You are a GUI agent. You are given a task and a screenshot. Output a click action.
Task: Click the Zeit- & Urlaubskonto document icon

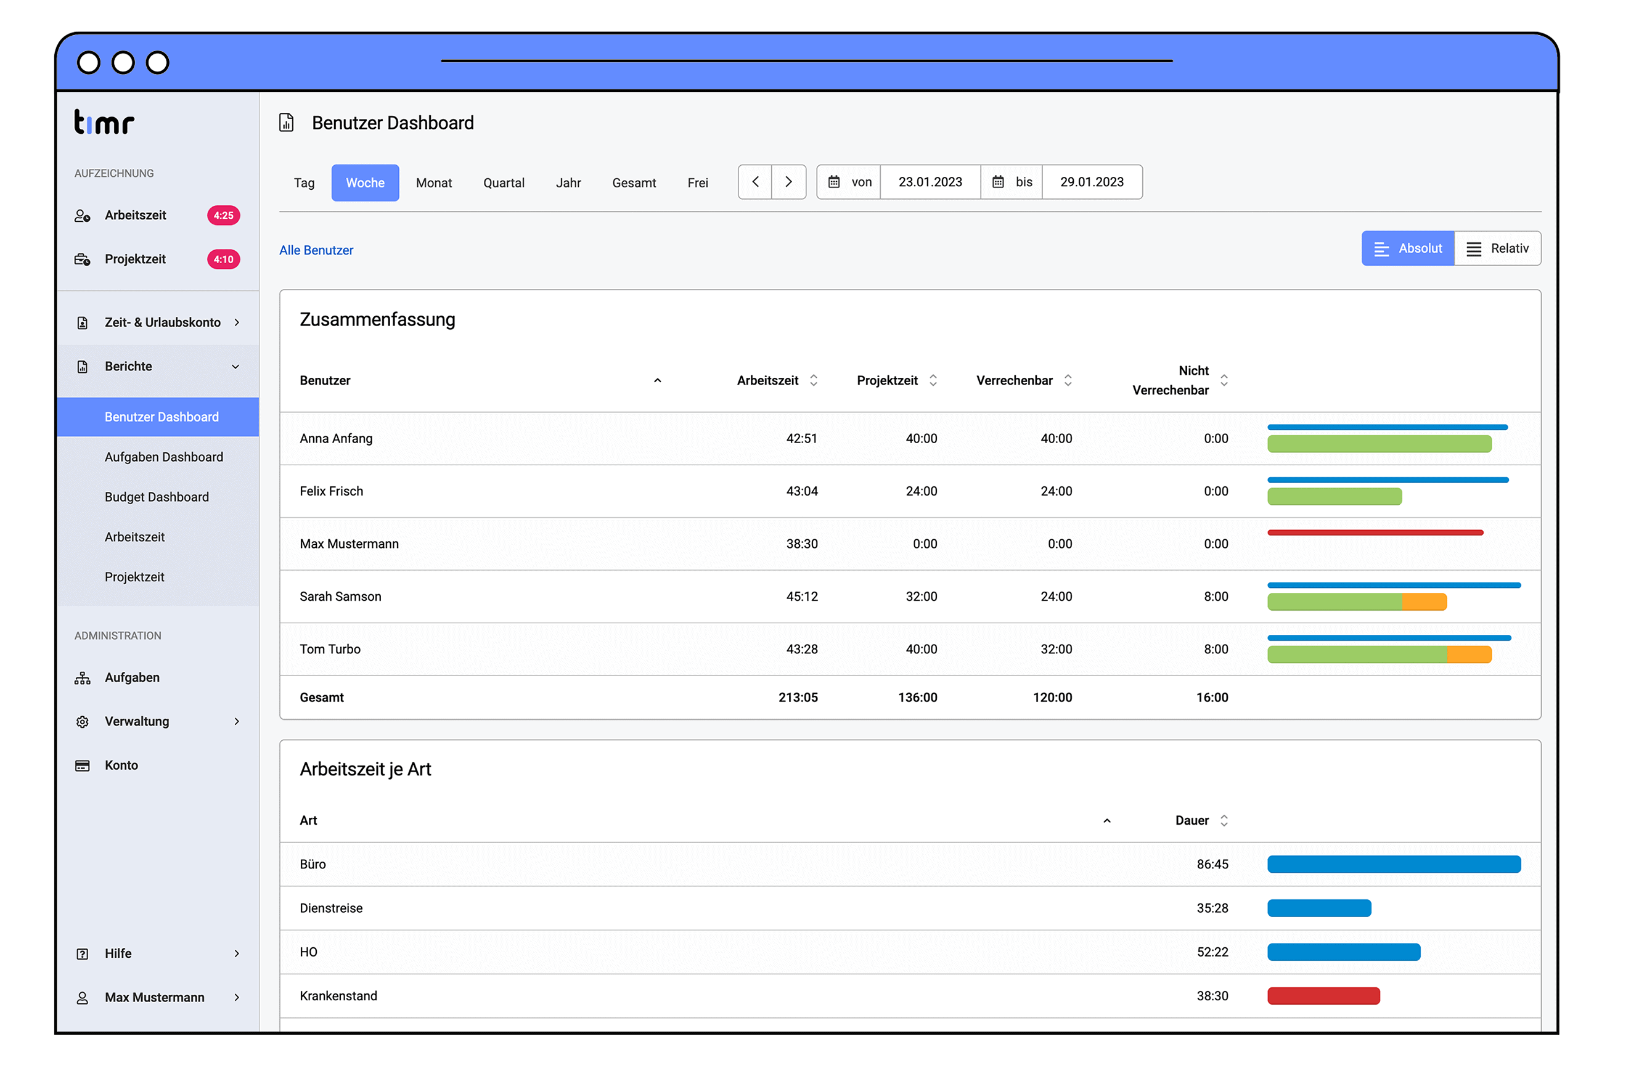(x=82, y=323)
